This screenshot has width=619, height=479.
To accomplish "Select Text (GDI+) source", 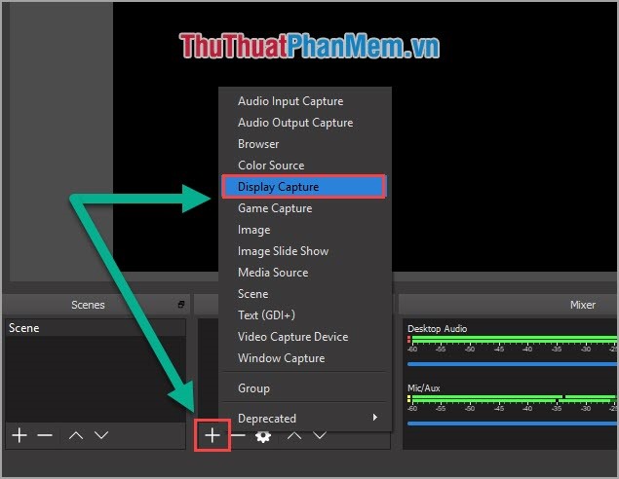I will coord(305,315).
